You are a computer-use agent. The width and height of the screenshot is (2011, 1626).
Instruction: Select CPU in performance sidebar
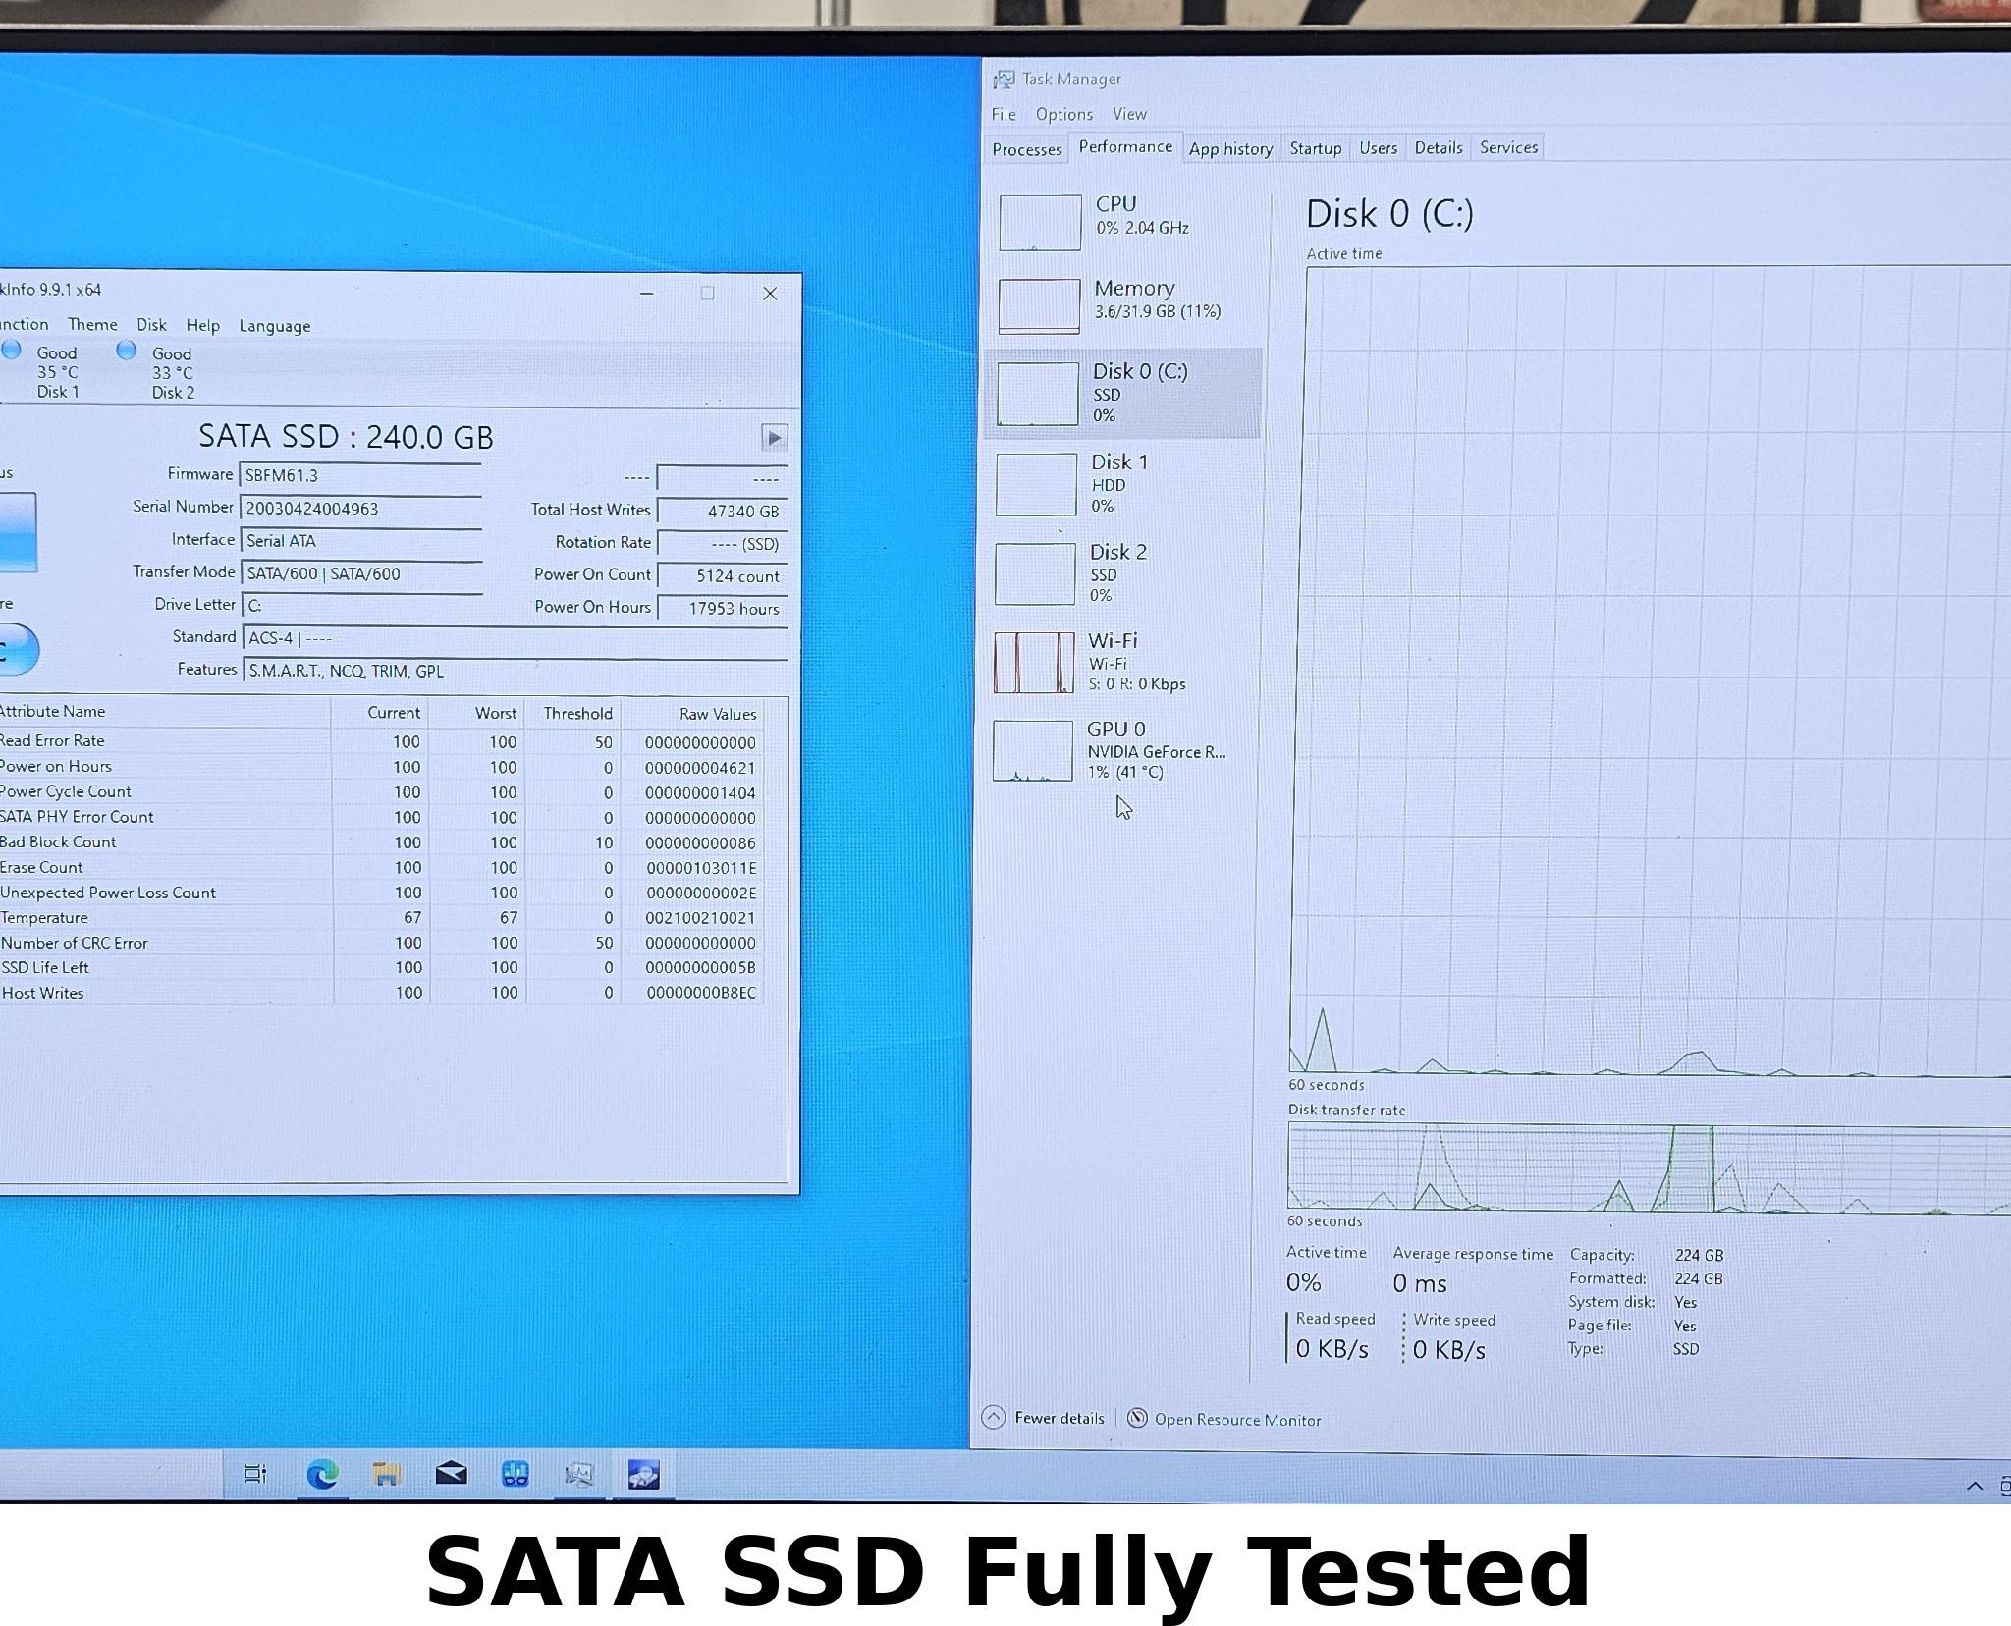click(x=1124, y=221)
